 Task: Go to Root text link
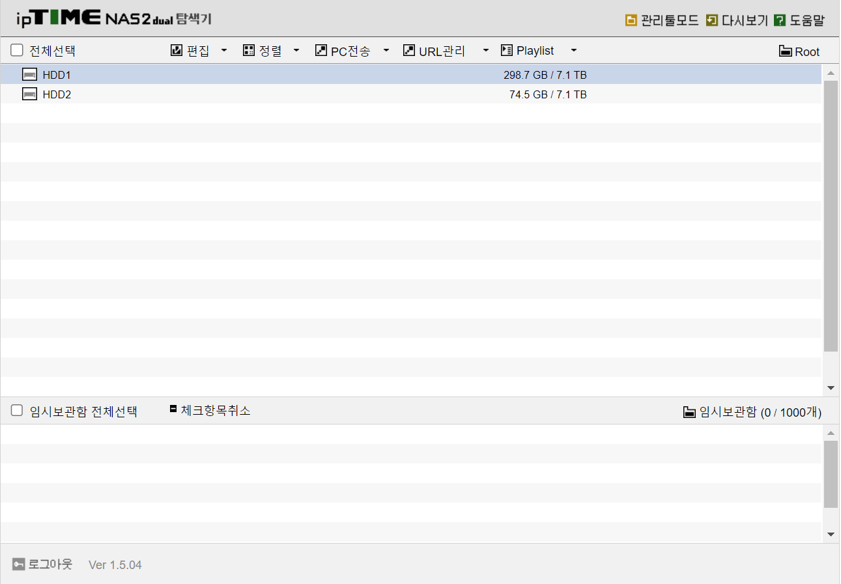pos(807,52)
